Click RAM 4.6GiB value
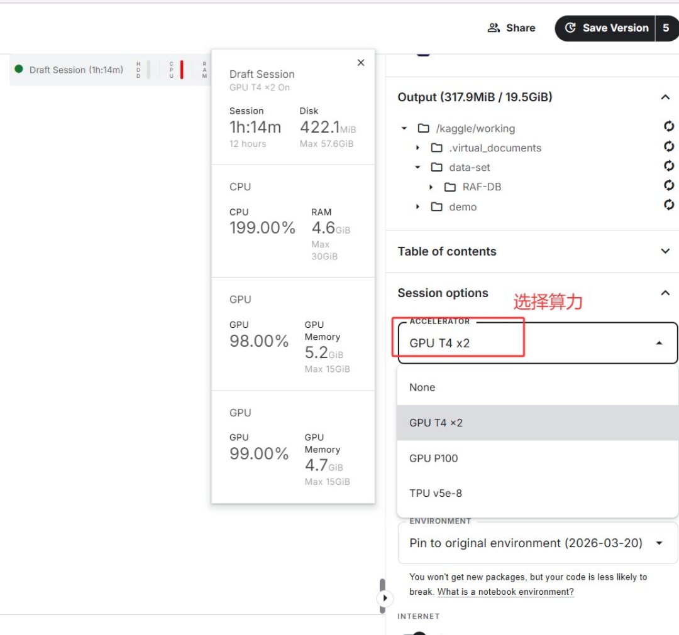Screen dimensions: 679x635 click(x=331, y=227)
